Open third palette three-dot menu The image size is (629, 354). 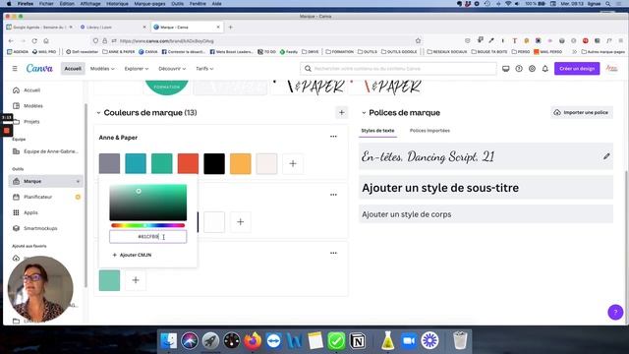[333, 253]
